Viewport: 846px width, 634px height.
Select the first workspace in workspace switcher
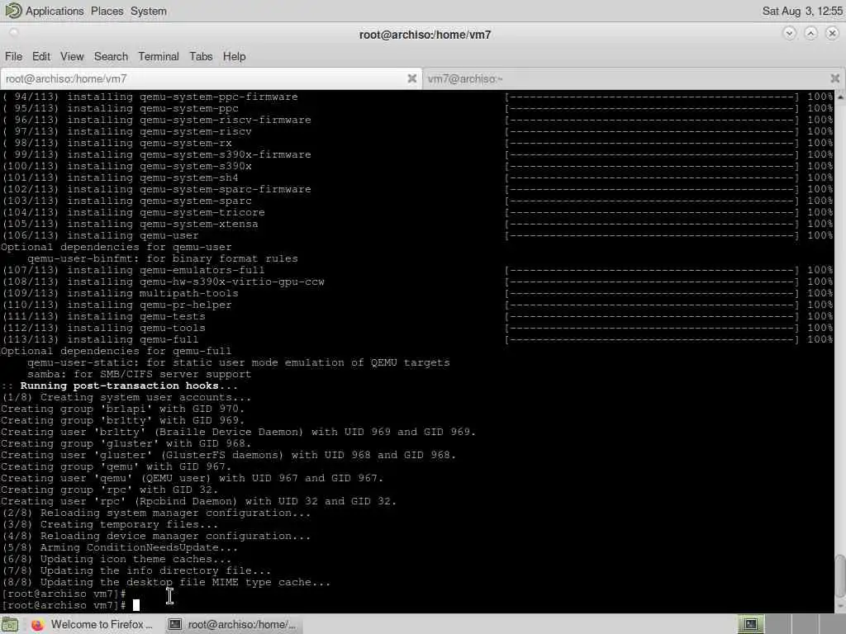pos(751,624)
